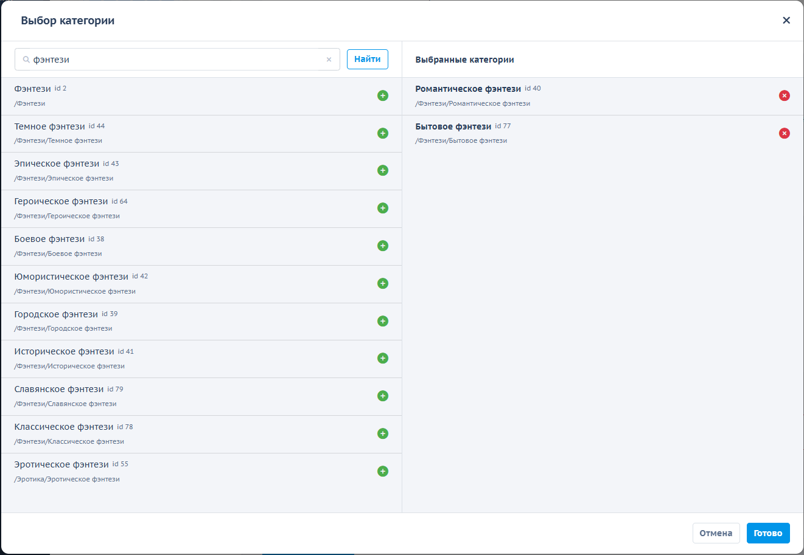Close the Выбор категории dialog
804x555 pixels.
(786, 21)
